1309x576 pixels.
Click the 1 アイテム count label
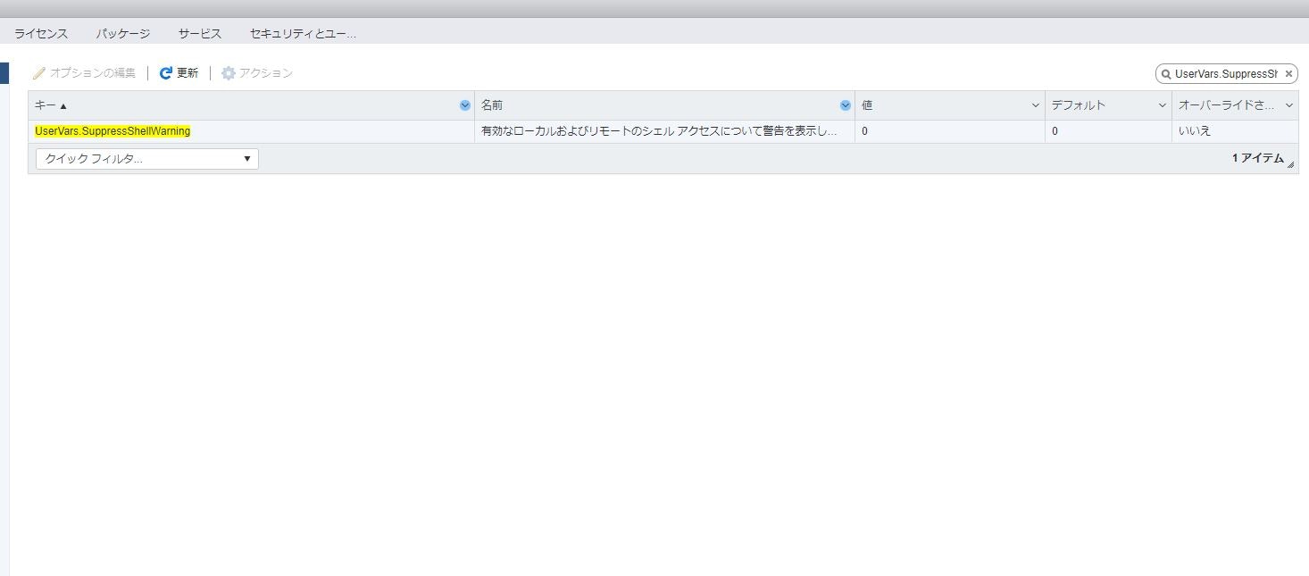click(x=1258, y=158)
